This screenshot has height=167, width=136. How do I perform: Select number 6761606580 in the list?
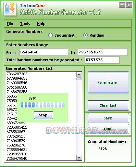(17, 87)
